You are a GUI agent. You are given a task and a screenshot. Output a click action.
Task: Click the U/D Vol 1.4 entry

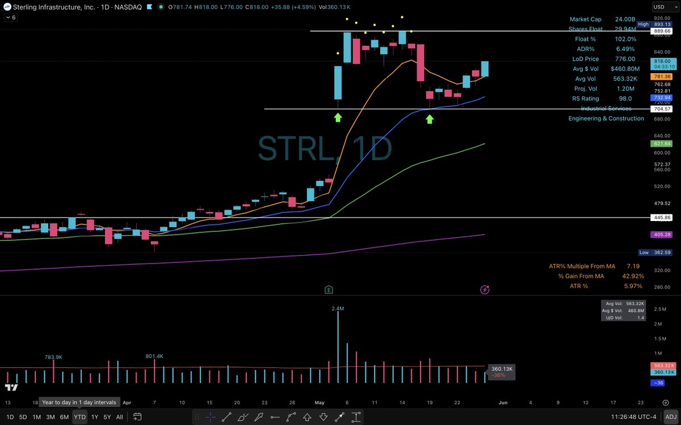click(x=624, y=318)
